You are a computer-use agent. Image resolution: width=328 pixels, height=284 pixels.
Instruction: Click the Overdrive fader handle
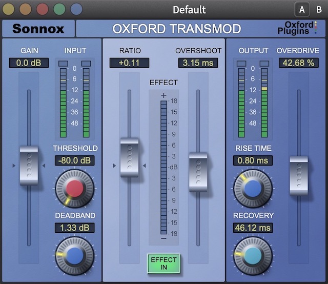298,176
